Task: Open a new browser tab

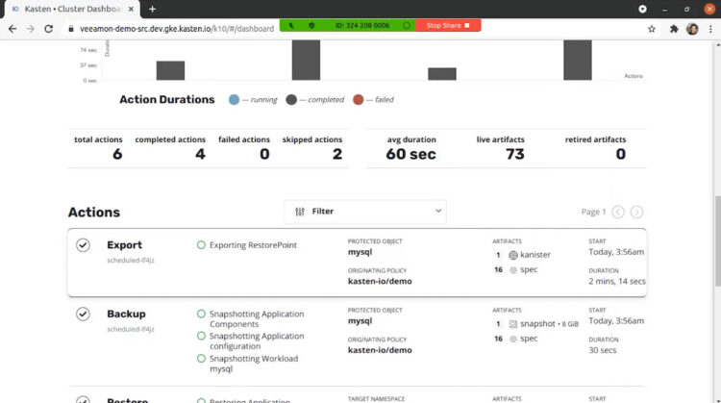Action: (153, 9)
